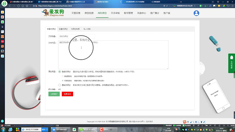Click the green icon in browser sidebar

coord(2,22)
